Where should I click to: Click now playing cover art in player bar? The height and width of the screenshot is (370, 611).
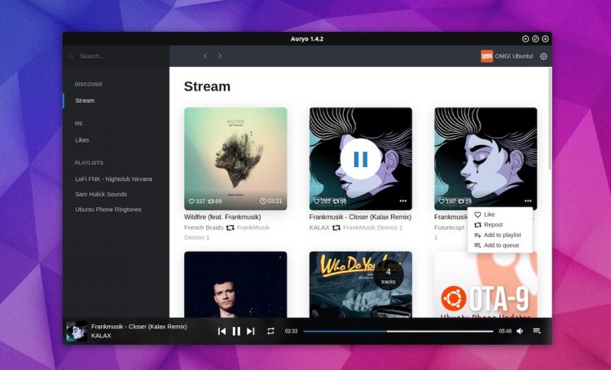(x=77, y=331)
